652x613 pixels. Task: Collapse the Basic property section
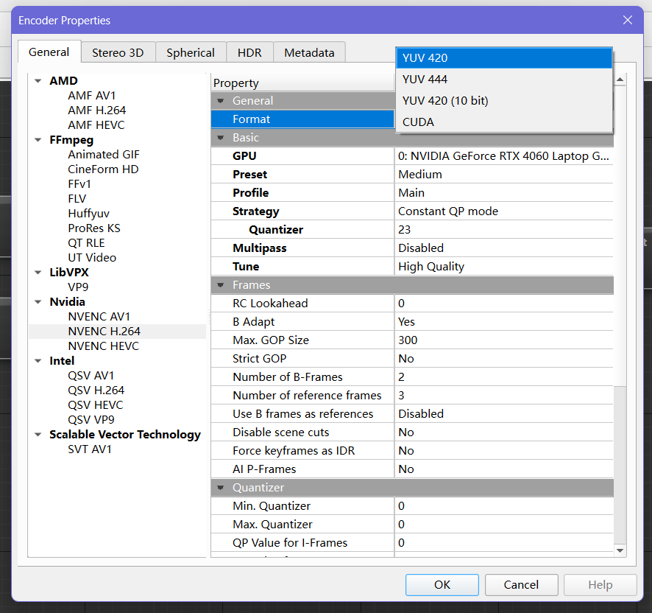[220, 138]
